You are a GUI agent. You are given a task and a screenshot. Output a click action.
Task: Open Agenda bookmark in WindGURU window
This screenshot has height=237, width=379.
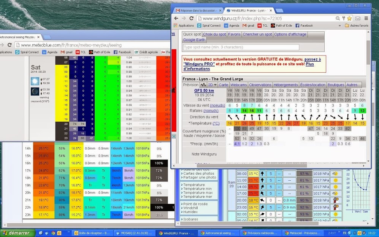[232, 25]
